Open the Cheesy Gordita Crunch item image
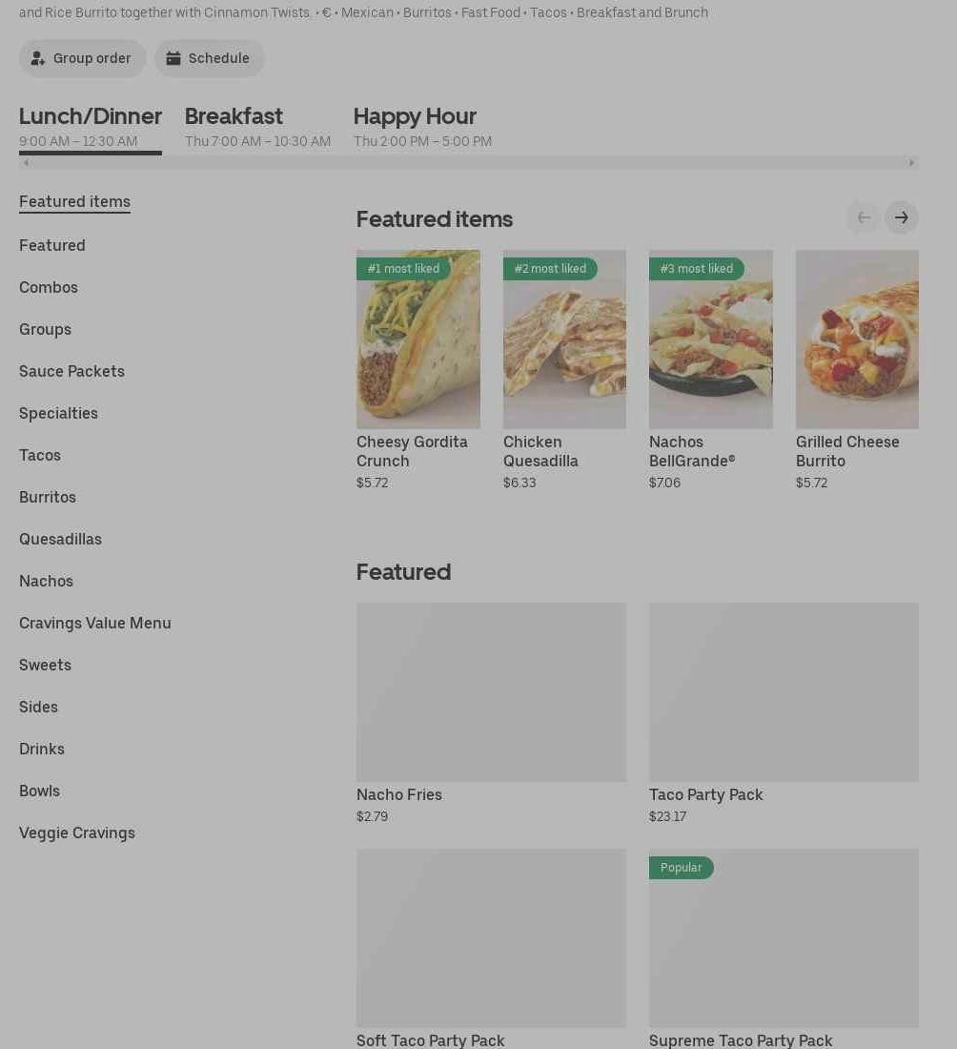 coord(418,339)
